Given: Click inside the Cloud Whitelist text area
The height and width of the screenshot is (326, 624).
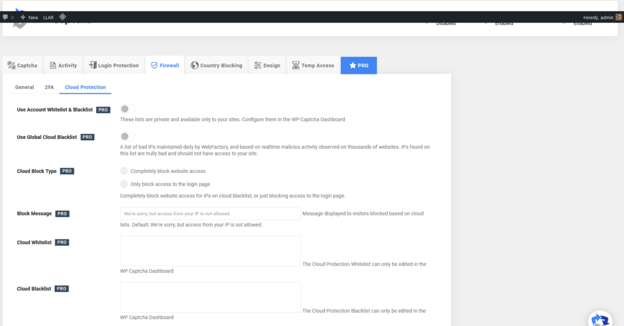Looking at the screenshot, I should [210, 250].
